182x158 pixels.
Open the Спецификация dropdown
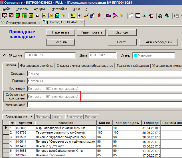18,117
